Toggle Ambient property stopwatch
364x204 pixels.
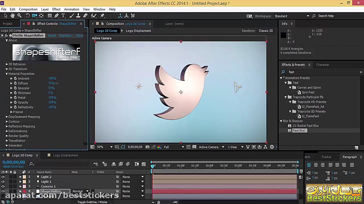pos(15,78)
